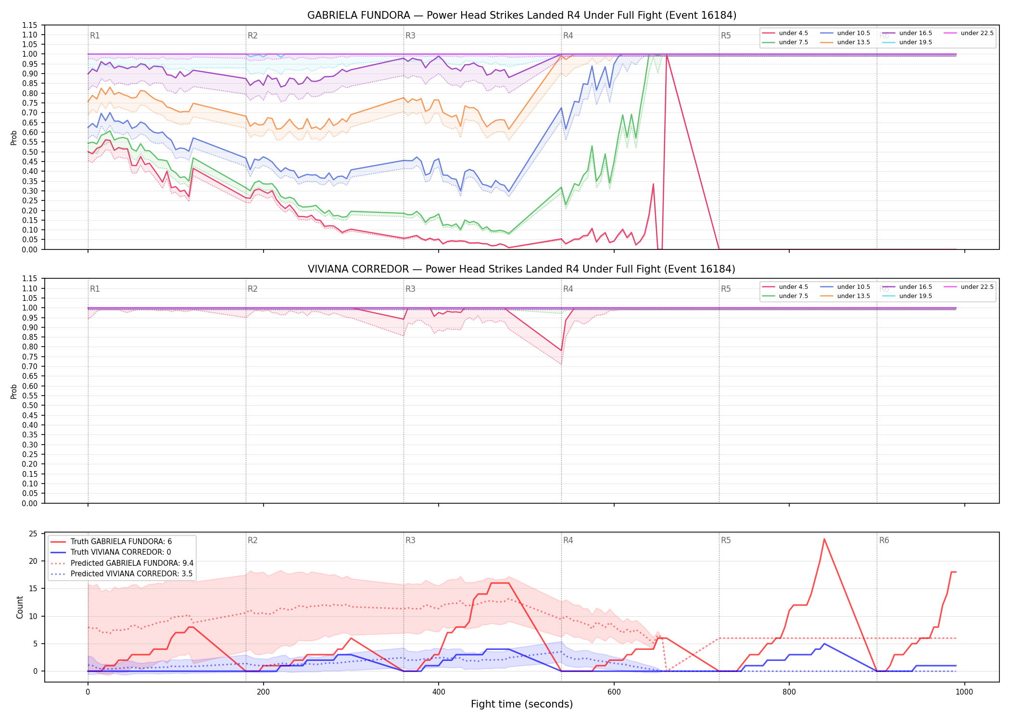The image size is (1010, 721).
Task: Click 'Predicted GABRIELA FUNDORA: 9.4' legend entry
Action: (x=122, y=563)
